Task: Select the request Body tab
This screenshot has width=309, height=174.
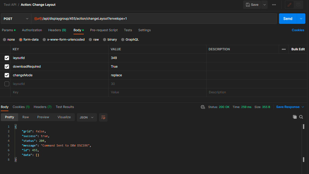Action: tap(79, 30)
